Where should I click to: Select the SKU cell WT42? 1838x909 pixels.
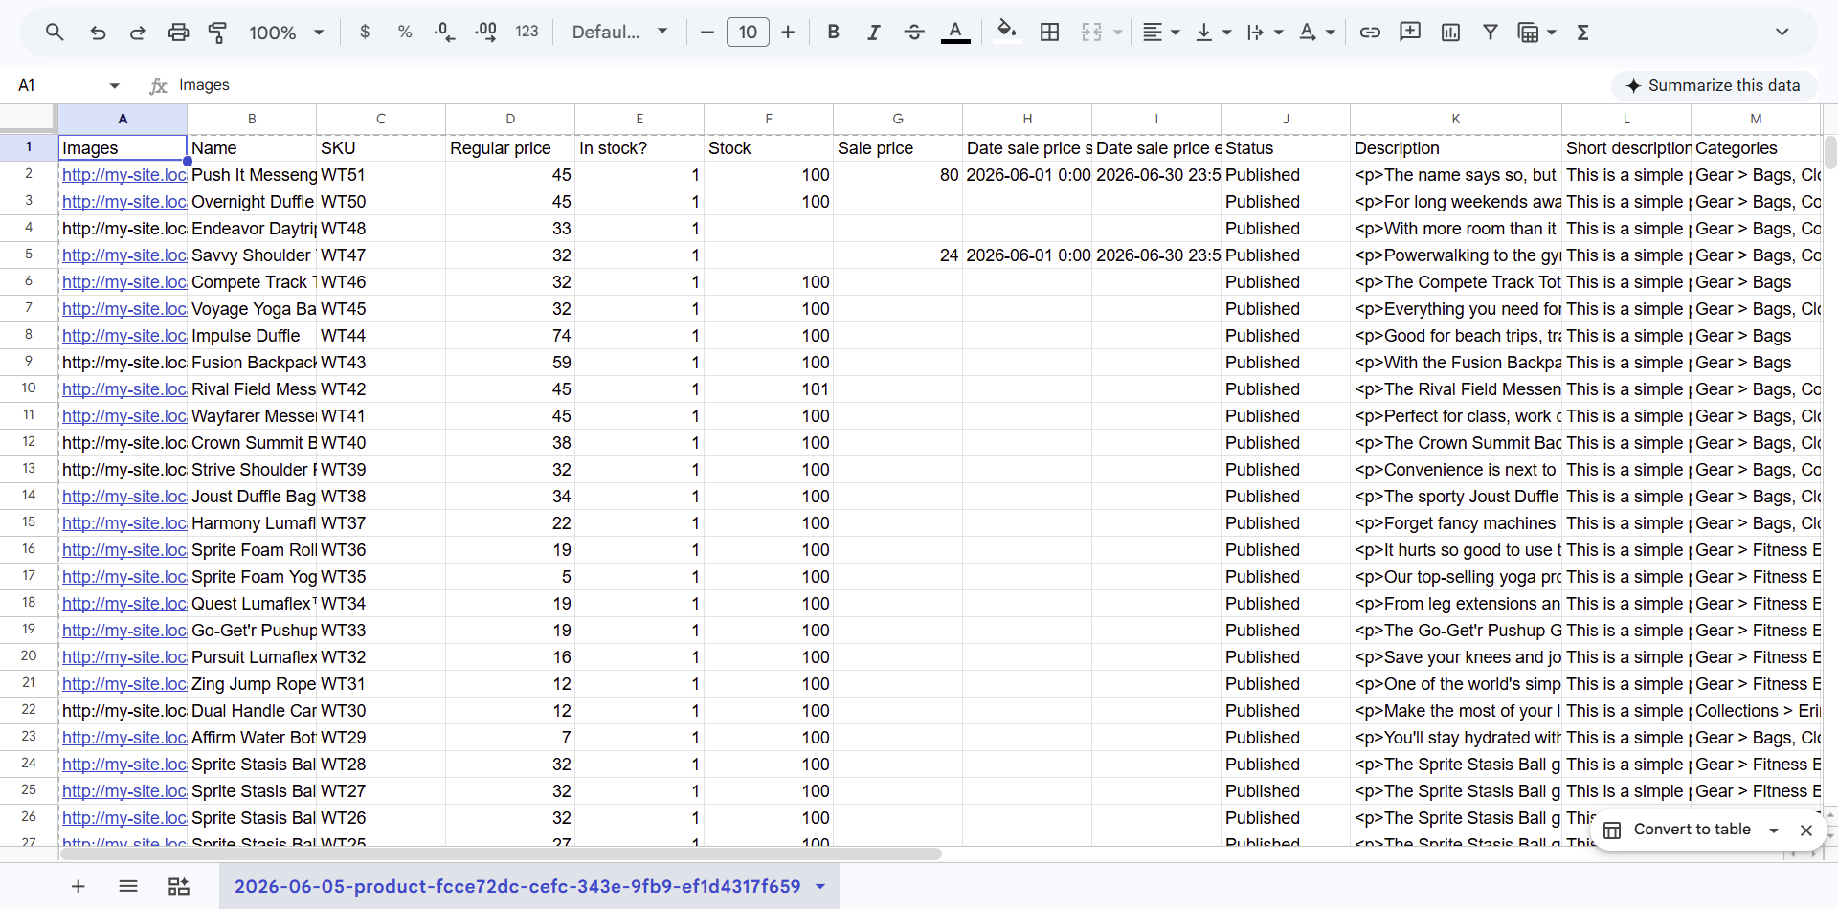coord(381,389)
